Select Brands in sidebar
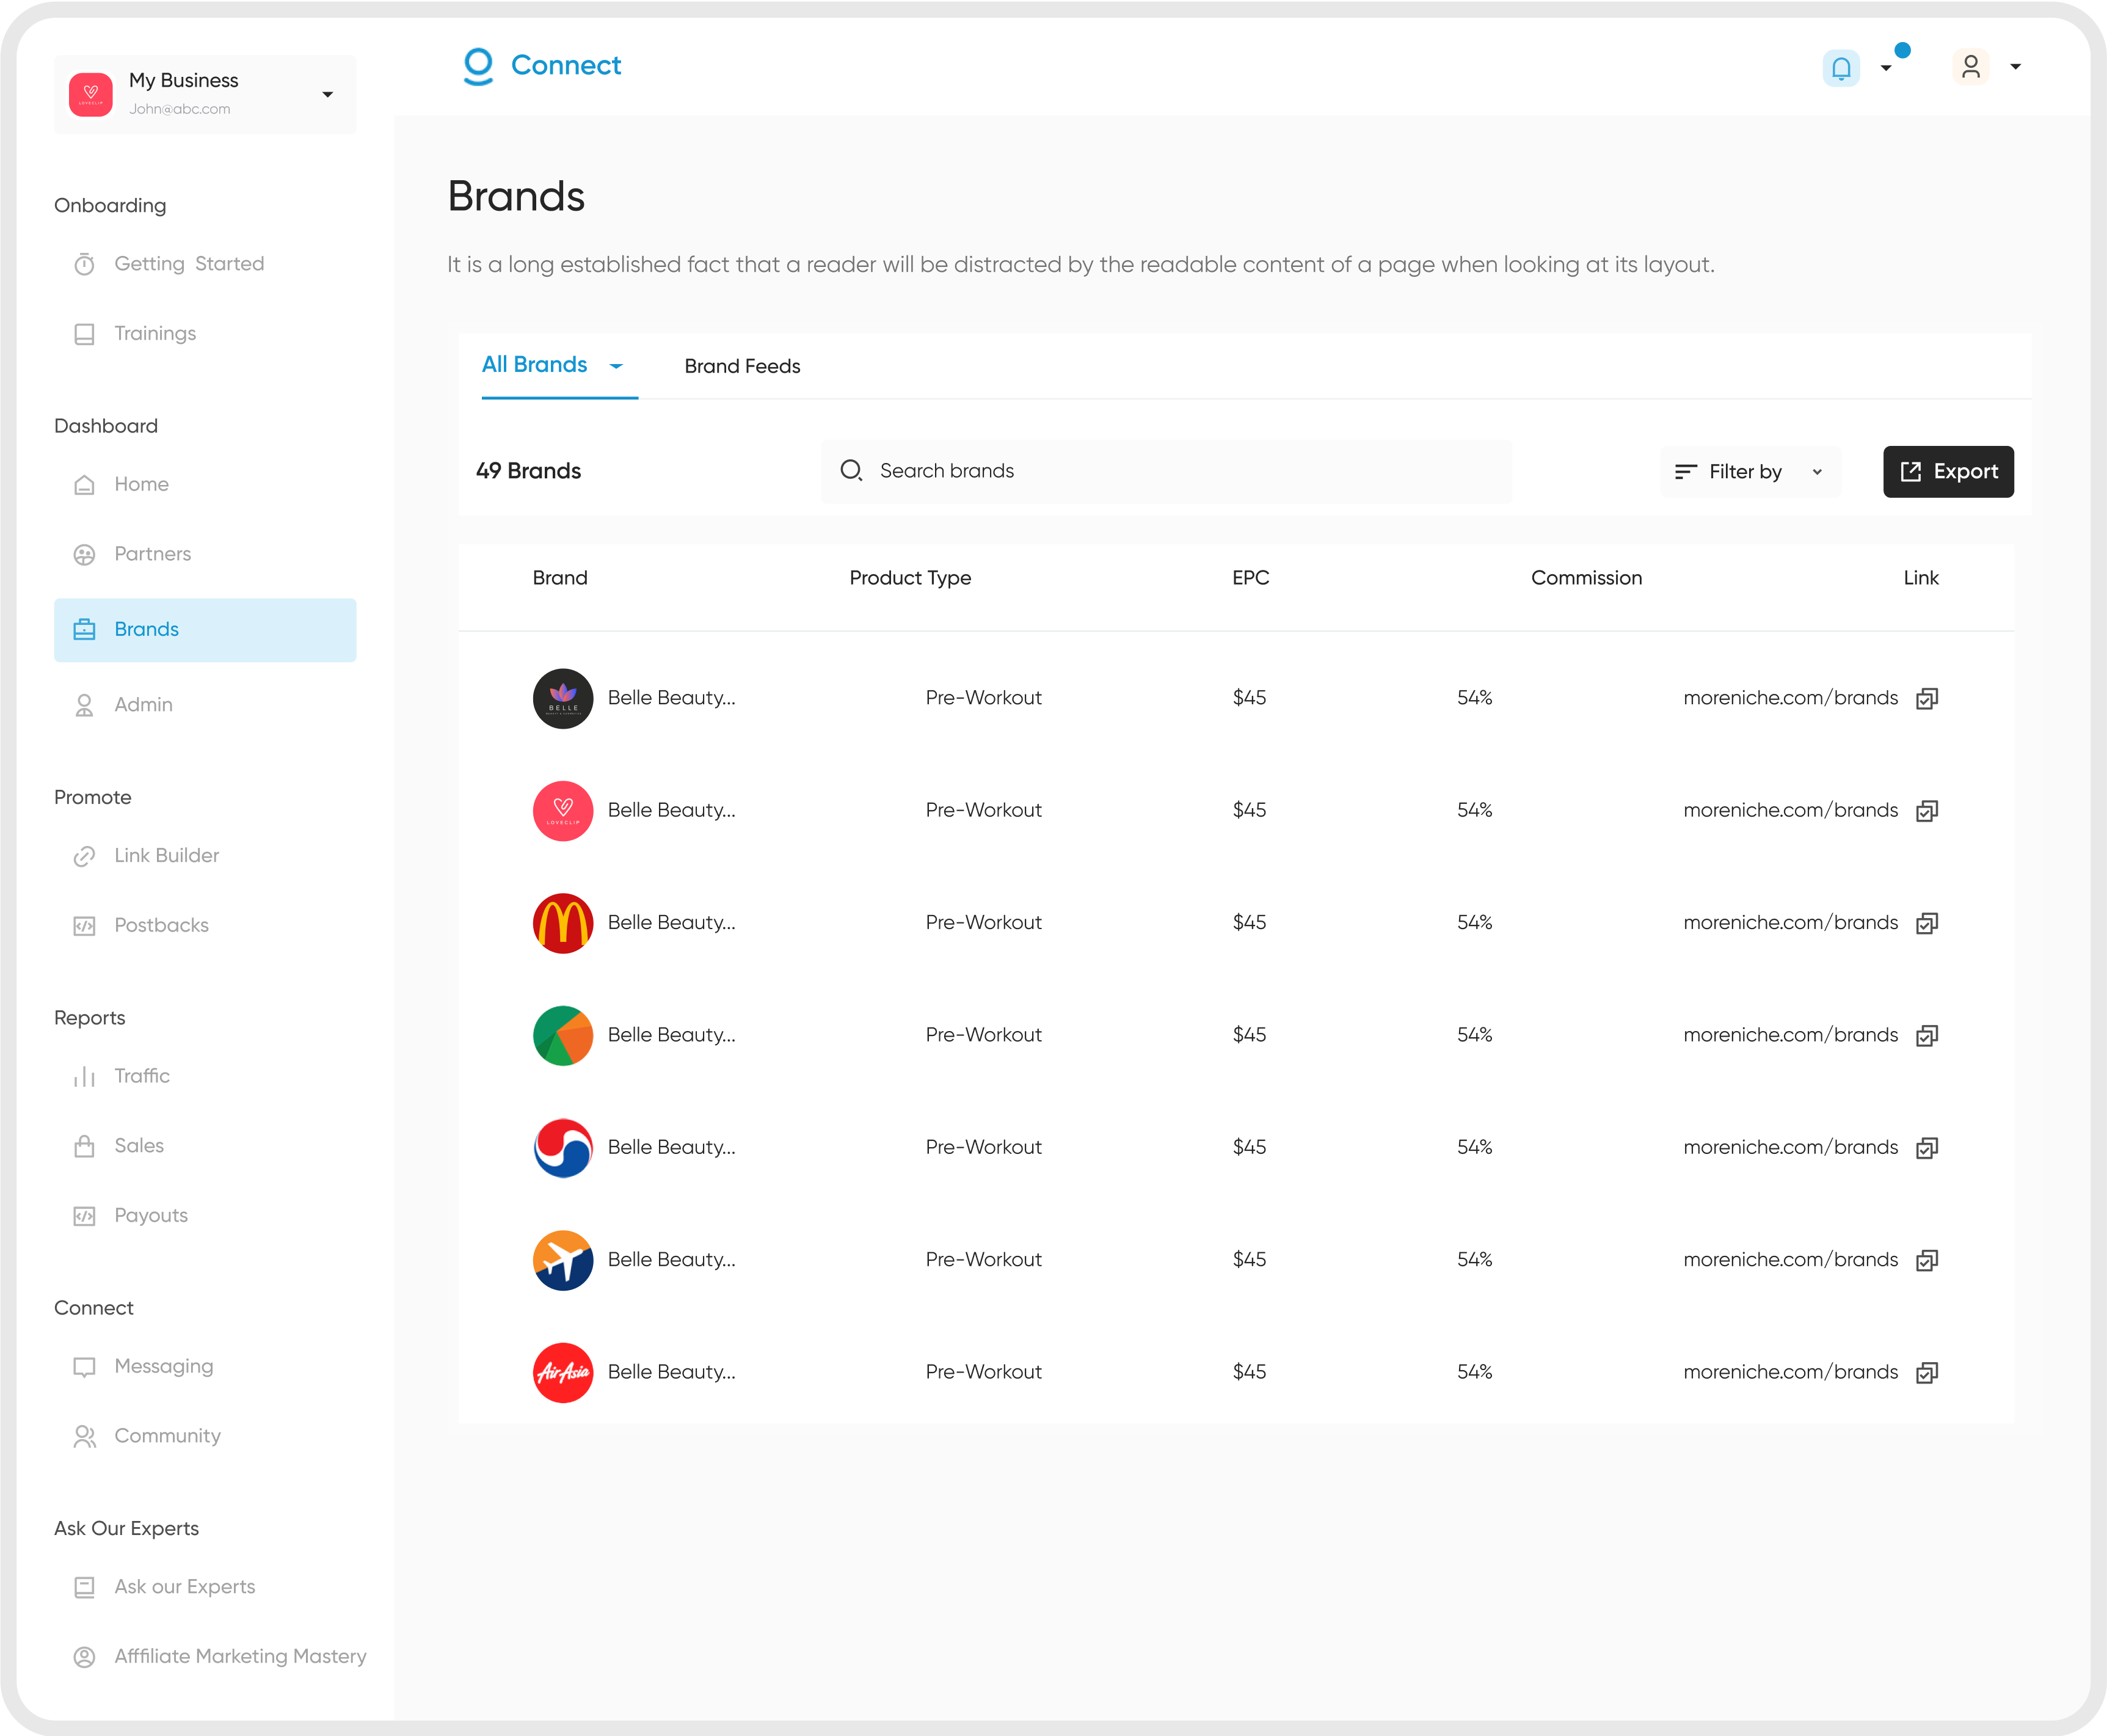This screenshot has width=2107, height=1736. click(x=205, y=630)
